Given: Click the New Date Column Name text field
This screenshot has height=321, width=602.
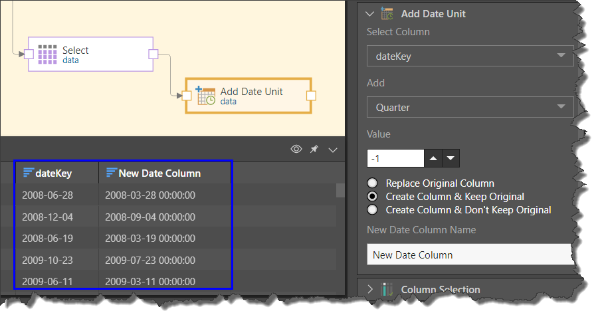Looking at the screenshot, I should (469, 255).
